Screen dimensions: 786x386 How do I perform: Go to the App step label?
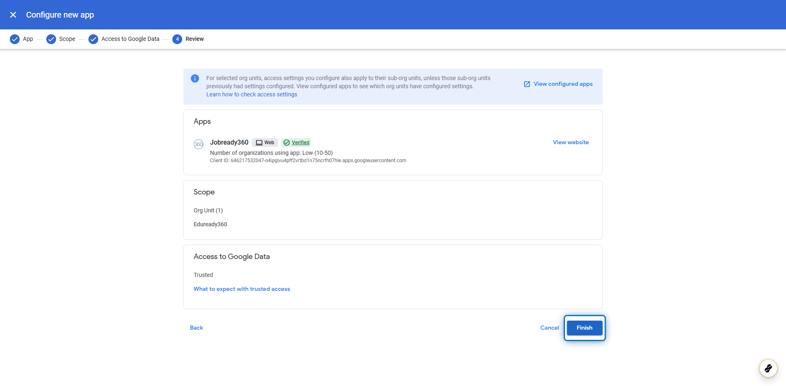pos(28,39)
